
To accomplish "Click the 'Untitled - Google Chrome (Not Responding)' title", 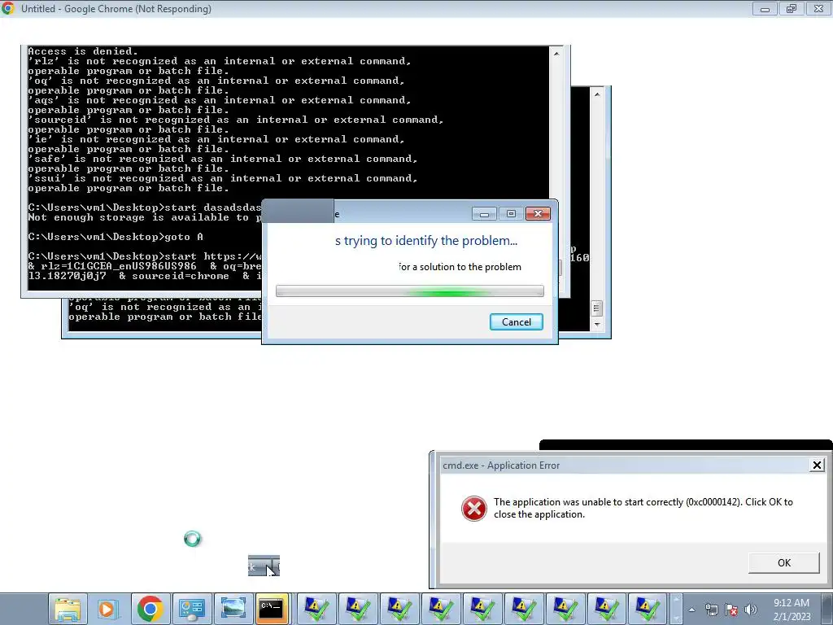I will click(116, 9).
